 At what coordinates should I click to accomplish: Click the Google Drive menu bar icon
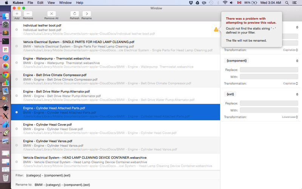[197, 3]
